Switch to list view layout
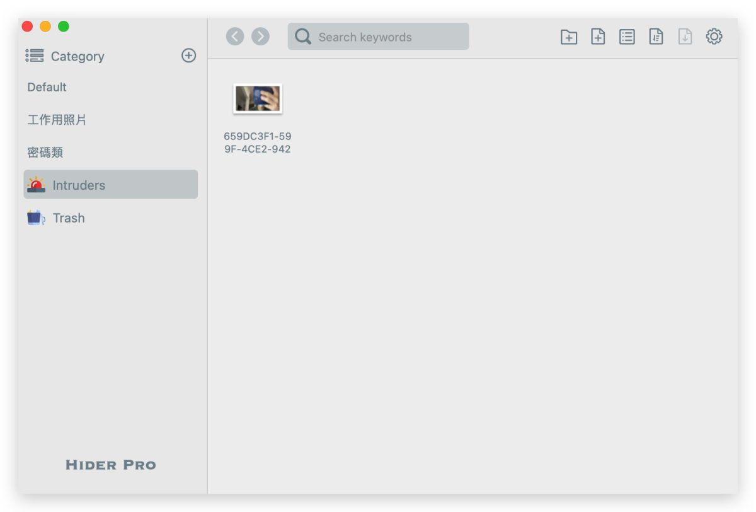 (627, 37)
